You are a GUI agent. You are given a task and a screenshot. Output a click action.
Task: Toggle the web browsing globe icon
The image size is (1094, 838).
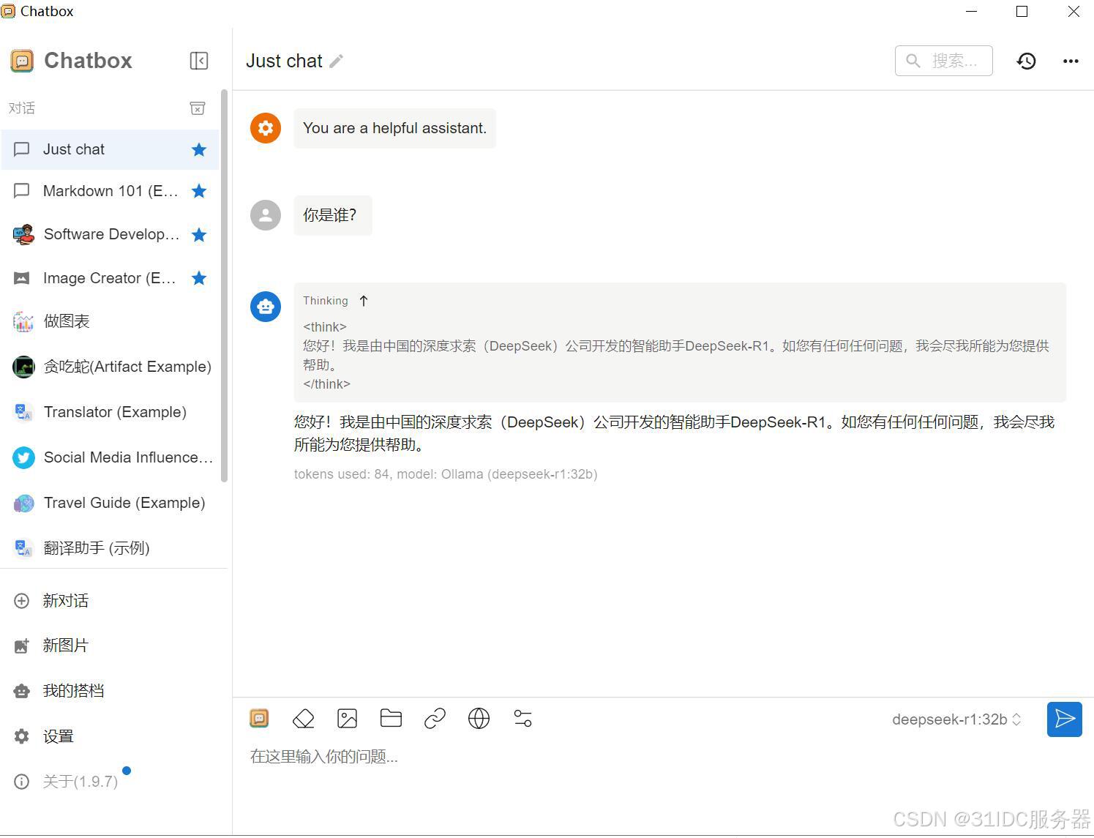coord(479,719)
